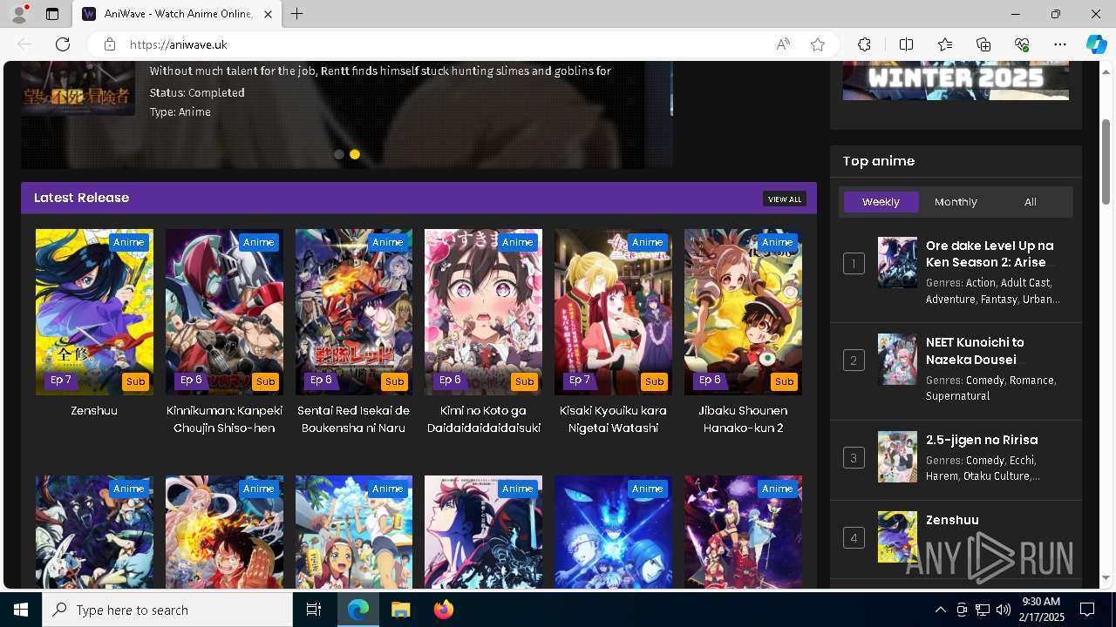
Task: Click the page vertical scrollbar thumb
Action: [1106, 162]
